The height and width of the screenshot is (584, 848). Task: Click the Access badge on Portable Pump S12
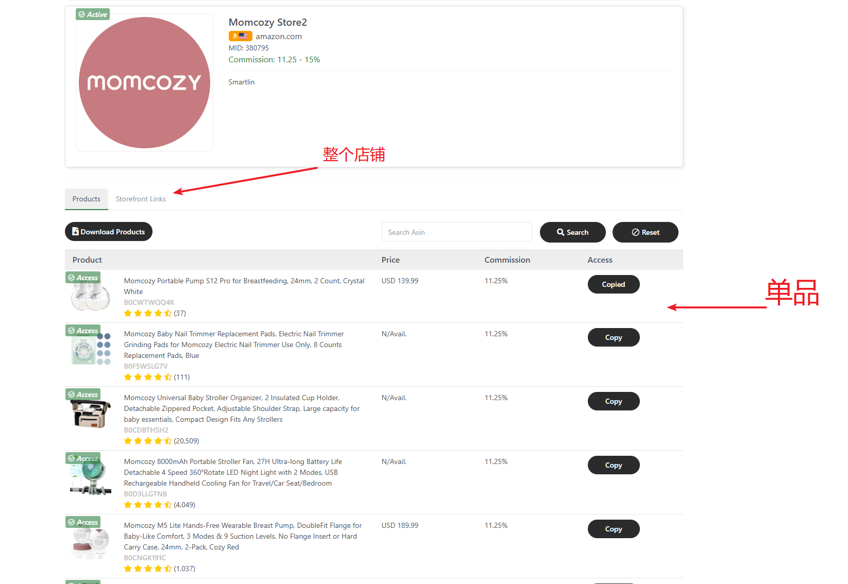(x=83, y=278)
